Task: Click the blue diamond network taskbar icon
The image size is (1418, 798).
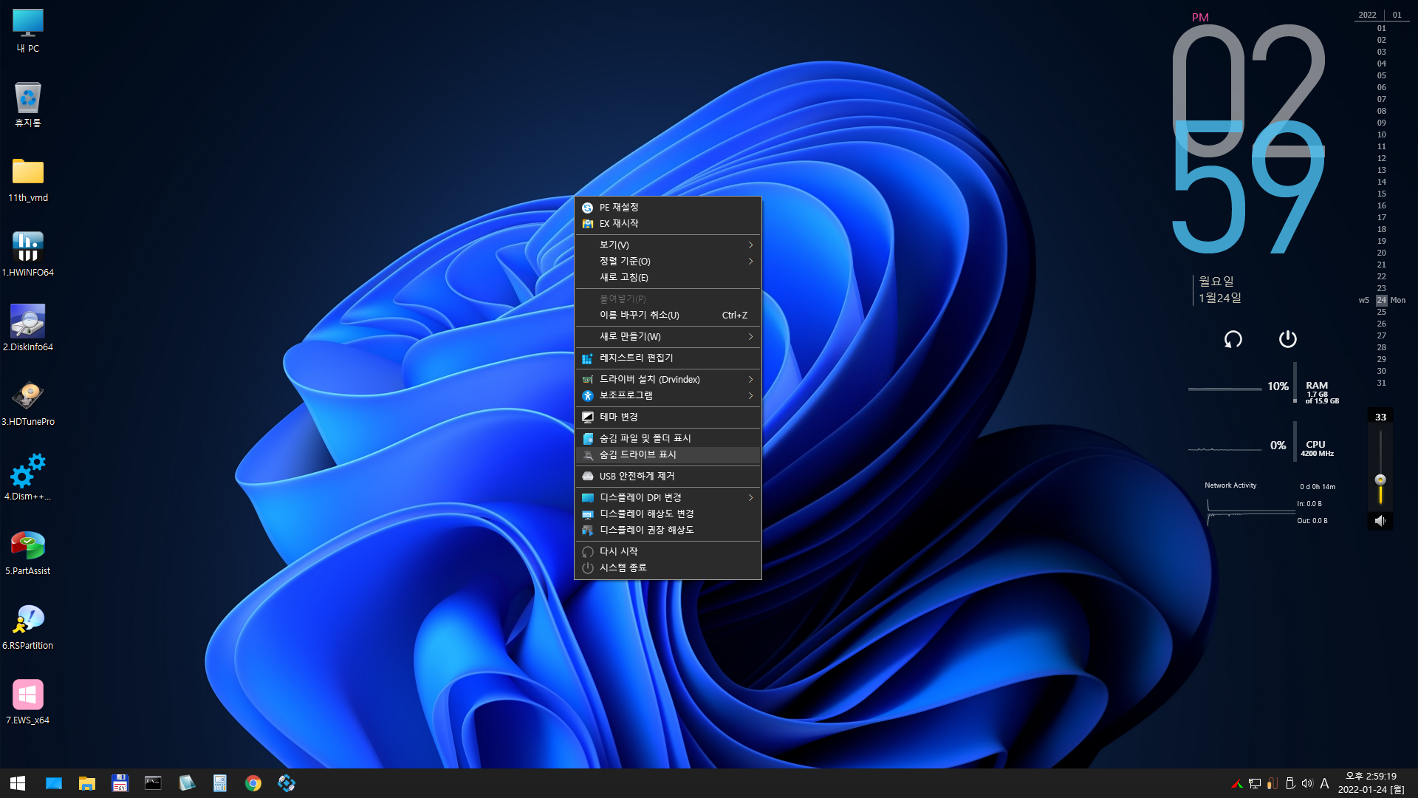Action: [x=287, y=783]
